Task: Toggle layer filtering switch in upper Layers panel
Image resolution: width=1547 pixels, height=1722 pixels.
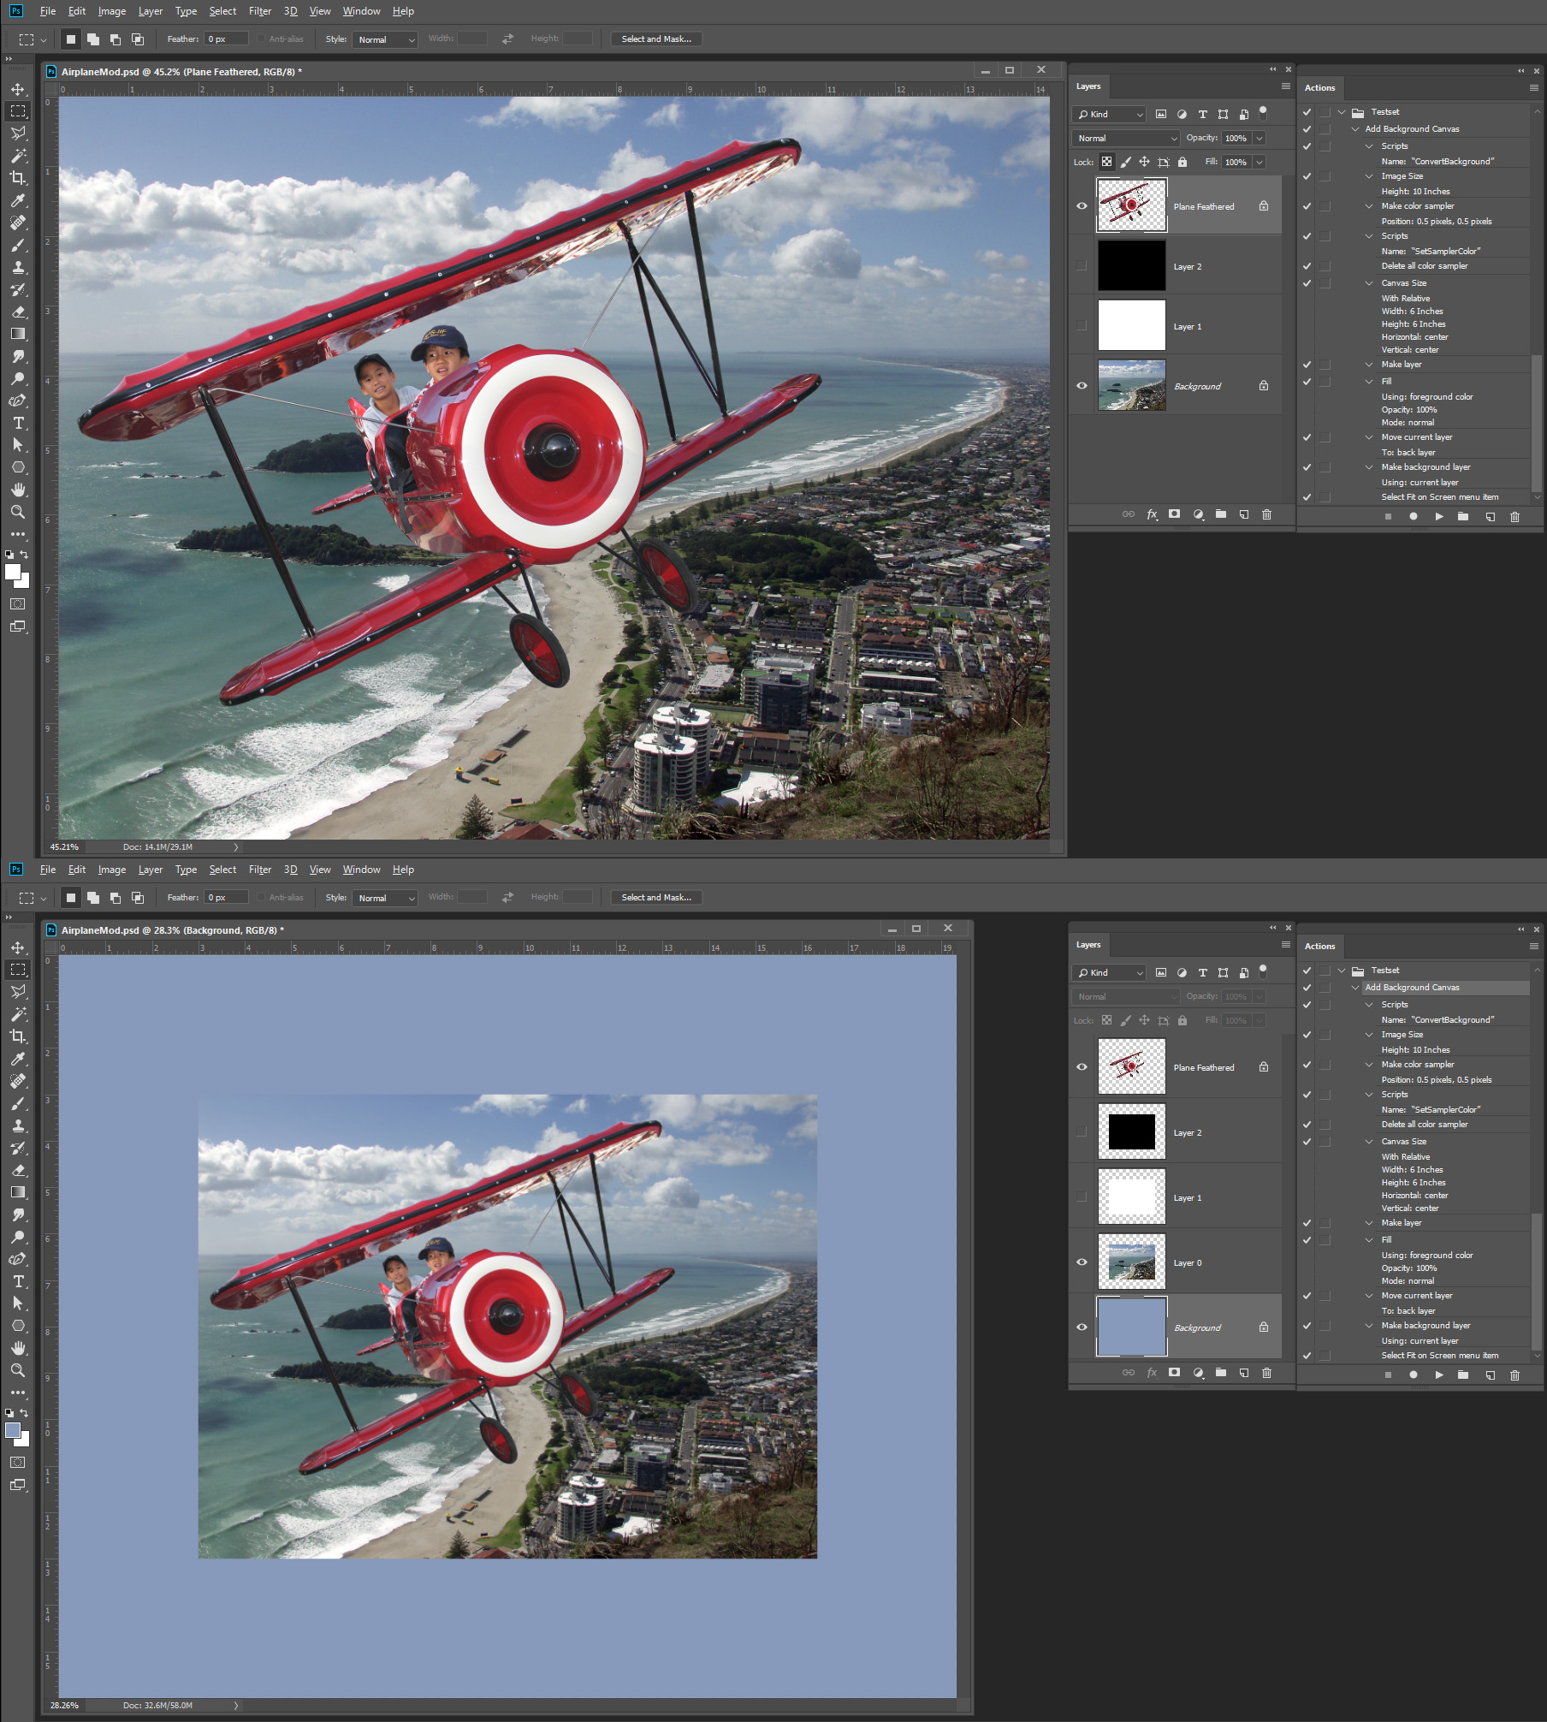Action: click(1263, 113)
